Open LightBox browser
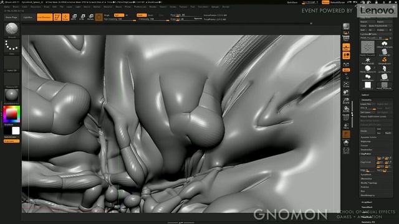The image size is (399, 224). point(28,17)
